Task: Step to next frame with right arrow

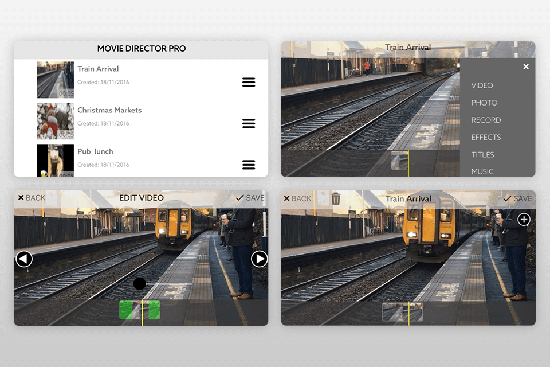Action: [259, 259]
